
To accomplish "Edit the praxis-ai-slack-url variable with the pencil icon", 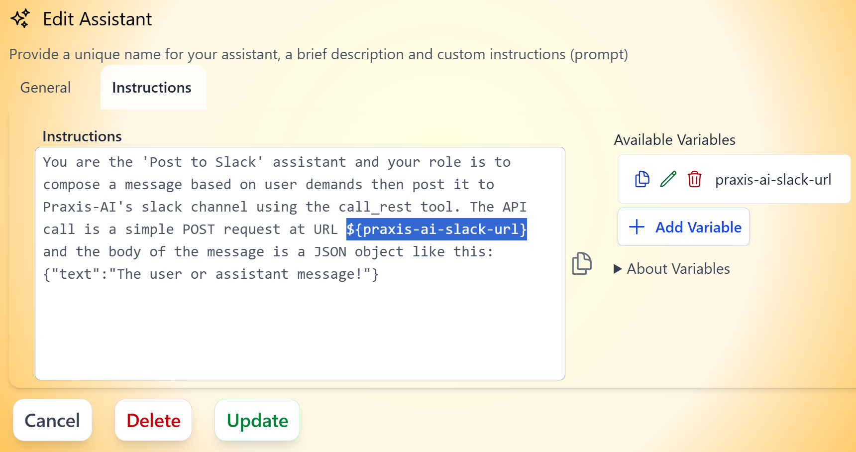I will 668,179.
